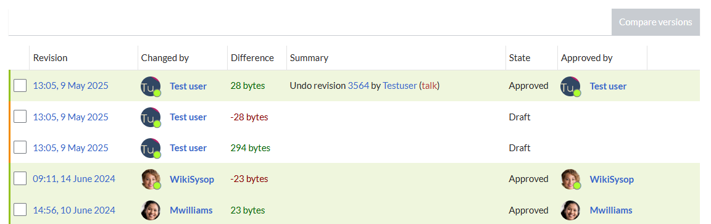Select checkbox for 14:56, 10 June 2024 revision
The image size is (711, 224).
point(20,210)
